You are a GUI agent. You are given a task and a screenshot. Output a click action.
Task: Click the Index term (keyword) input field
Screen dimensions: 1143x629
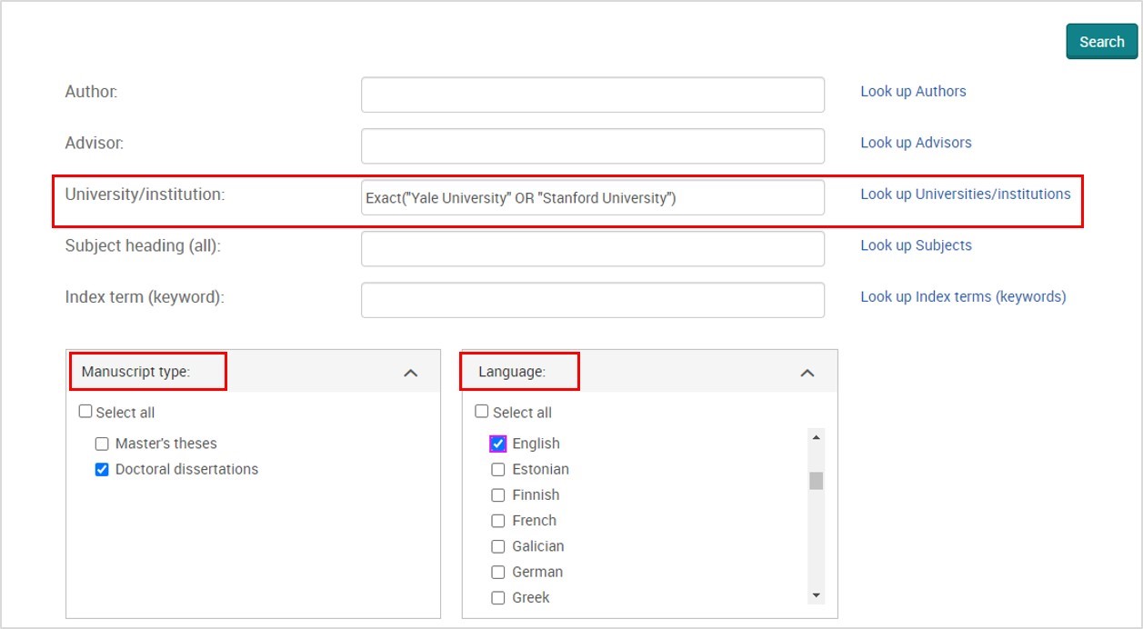593,300
